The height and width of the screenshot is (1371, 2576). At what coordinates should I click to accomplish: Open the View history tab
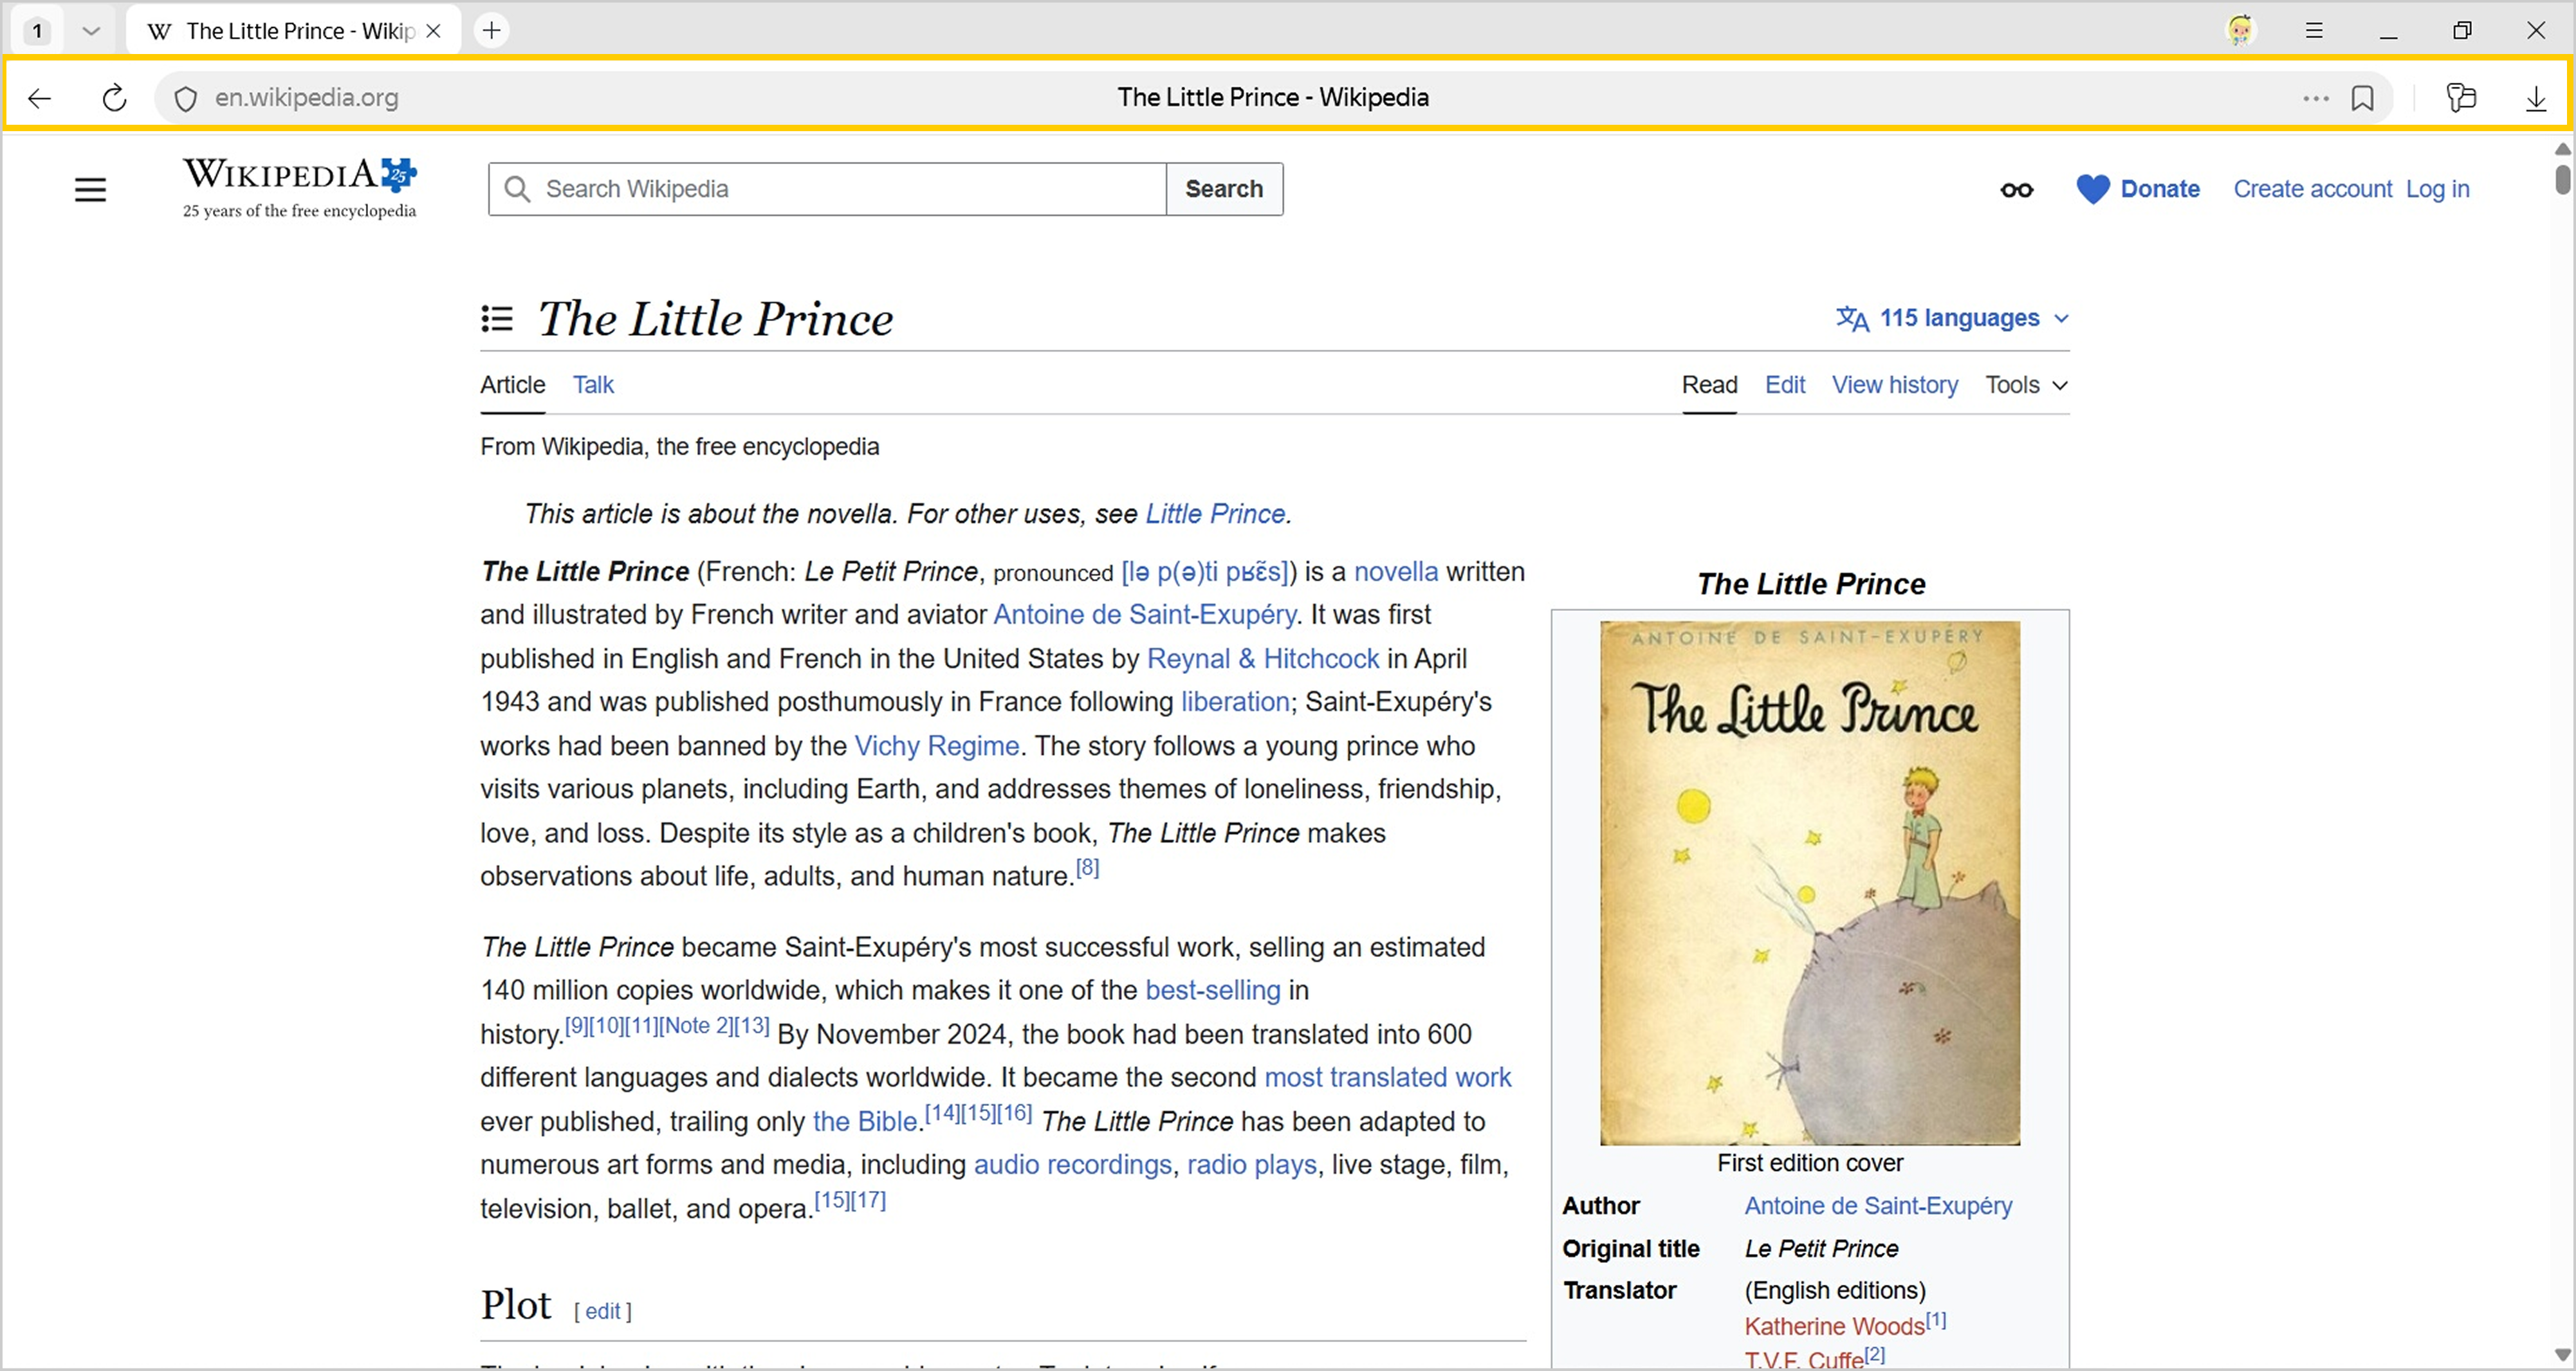(1895, 385)
